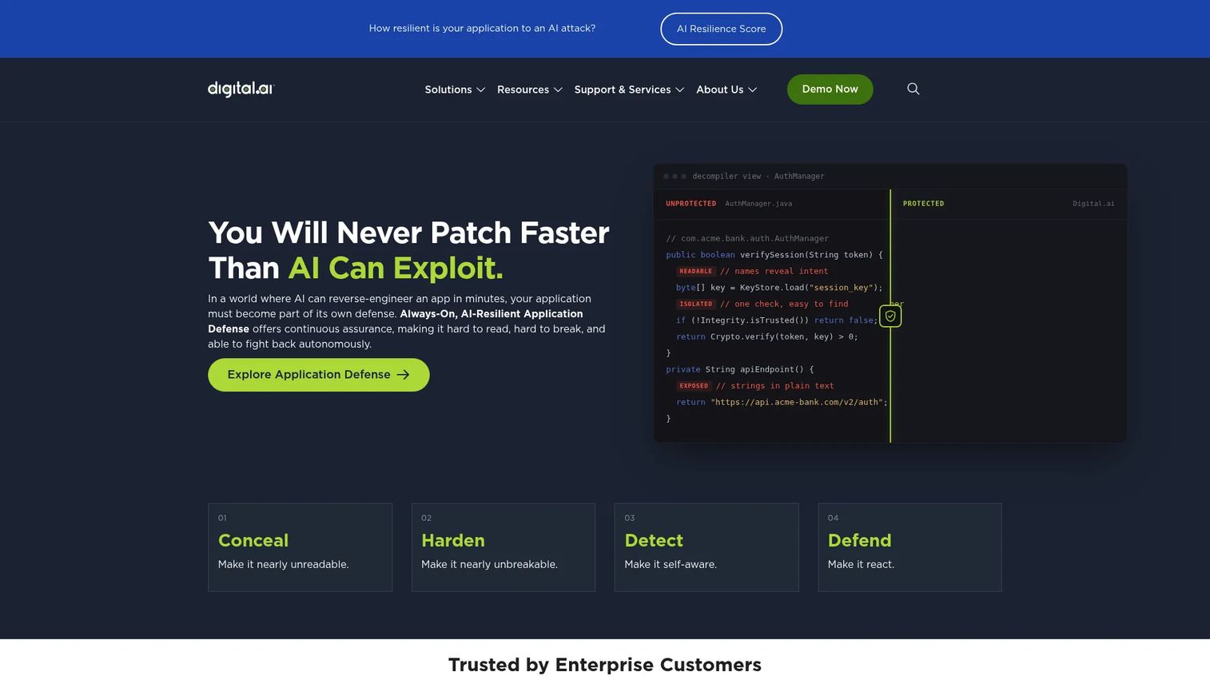Open the Detect card
1210x680 pixels.
[x=706, y=547]
